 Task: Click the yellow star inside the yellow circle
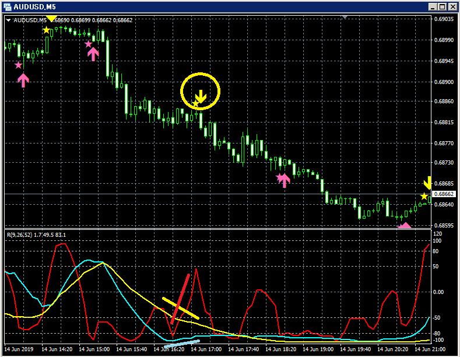[195, 104]
